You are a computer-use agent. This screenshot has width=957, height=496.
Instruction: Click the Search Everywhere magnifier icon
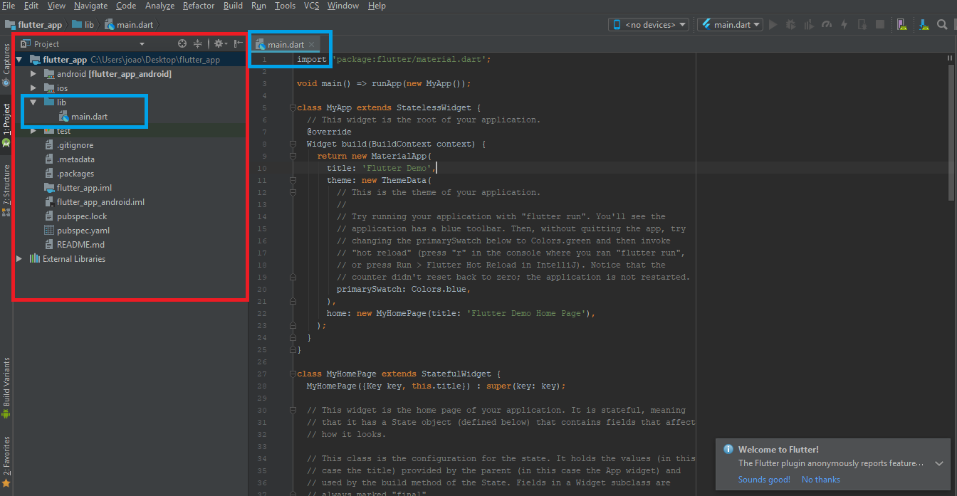pos(941,24)
